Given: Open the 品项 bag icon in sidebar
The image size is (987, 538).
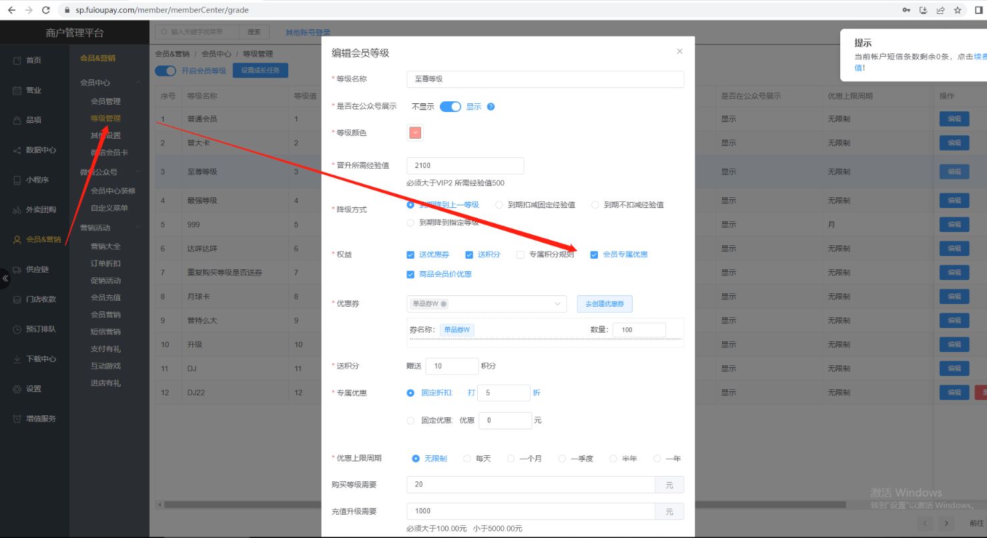Looking at the screenshot, I should point(18,121).
